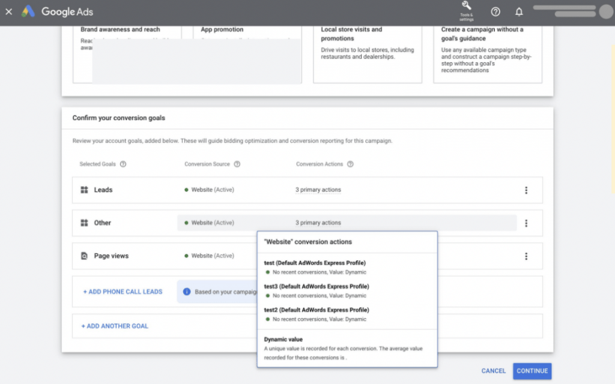
Task: Click 3 primary actions in Leads row
Action: (318, 190)
